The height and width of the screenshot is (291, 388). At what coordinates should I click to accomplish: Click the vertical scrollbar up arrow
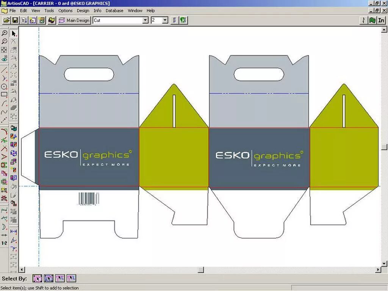pos(384,30)
